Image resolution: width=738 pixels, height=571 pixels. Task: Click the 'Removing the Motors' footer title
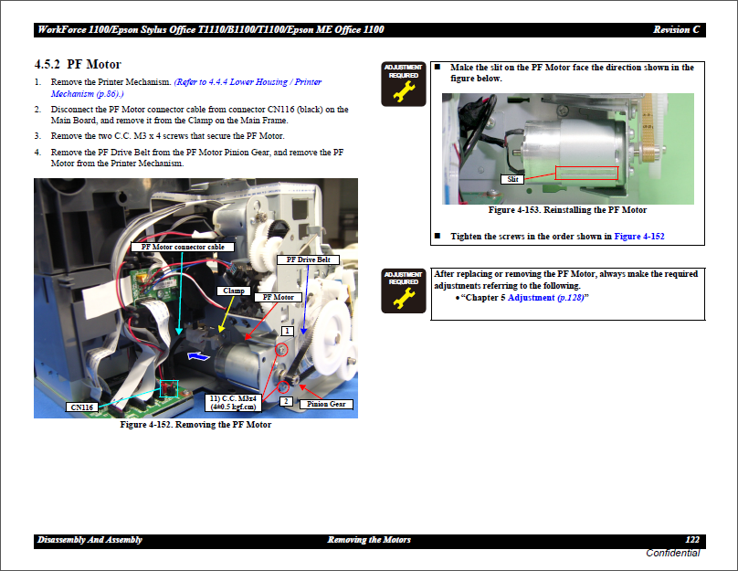coord(368,540)
